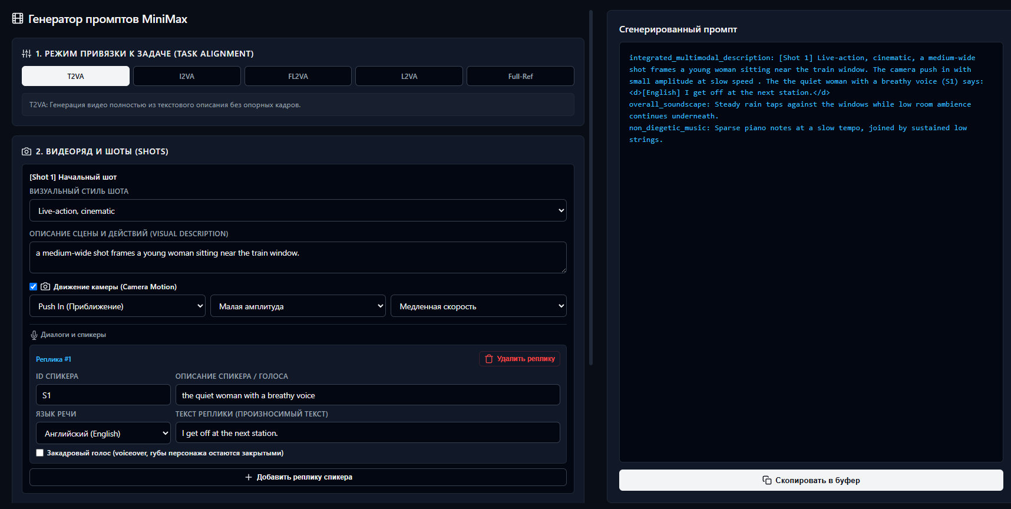Click the sliders icon beside Режим привязки к задаче

pos(27,54)
